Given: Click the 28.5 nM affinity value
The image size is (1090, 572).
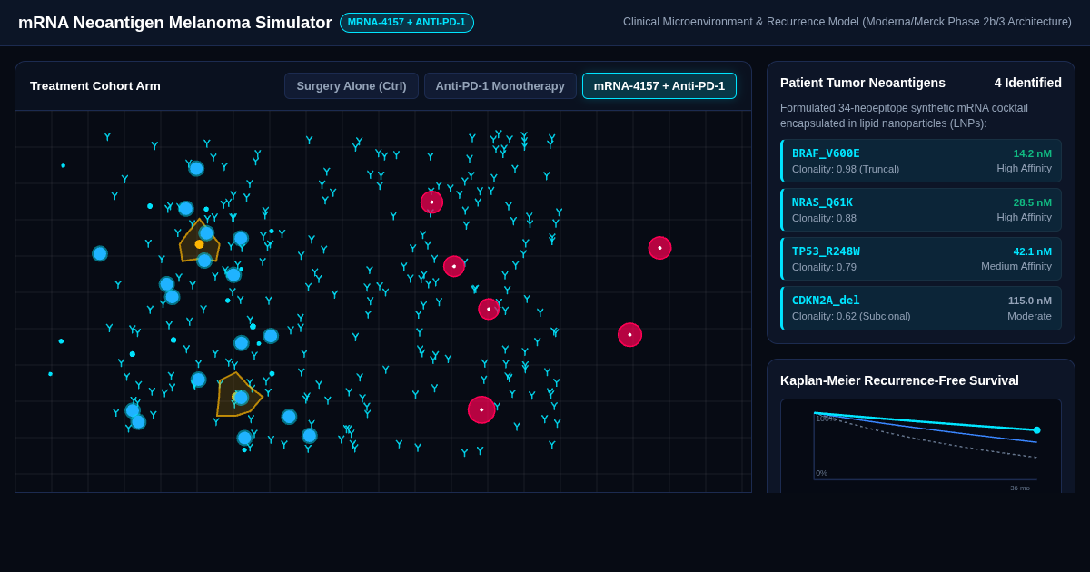Looking at the screenshot, I should pyautogui.click(x=1033, y=202).
